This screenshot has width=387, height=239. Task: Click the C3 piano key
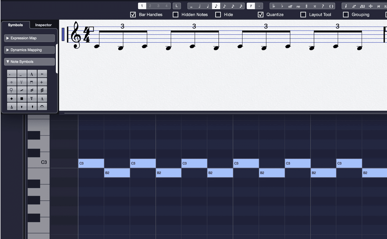[x=38, y=163]
